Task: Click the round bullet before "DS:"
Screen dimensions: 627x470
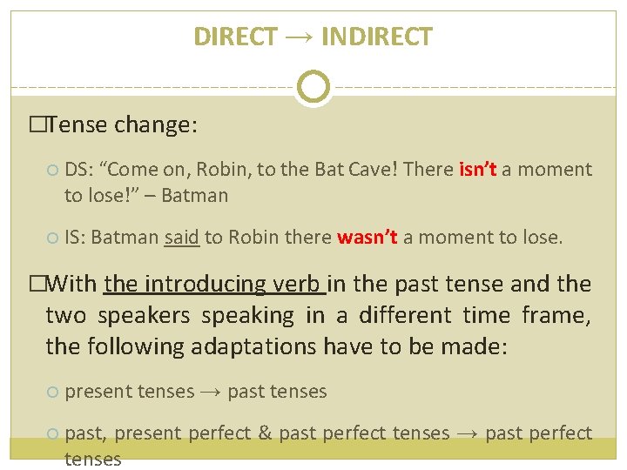Action: tap(52, 171)
